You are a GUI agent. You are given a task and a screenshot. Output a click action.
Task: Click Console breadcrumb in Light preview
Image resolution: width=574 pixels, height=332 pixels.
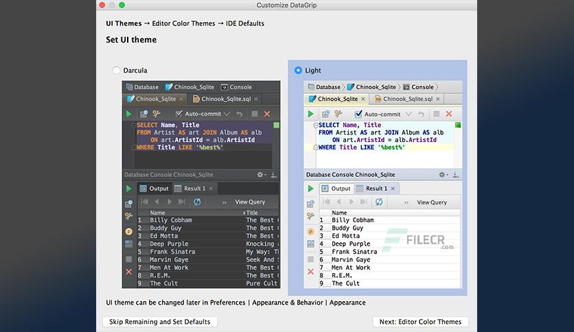tap(418, 87)
